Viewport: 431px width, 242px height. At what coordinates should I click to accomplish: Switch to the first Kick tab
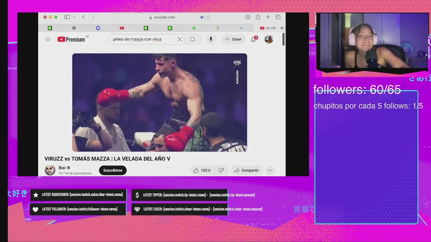click(x=50, y=28)
